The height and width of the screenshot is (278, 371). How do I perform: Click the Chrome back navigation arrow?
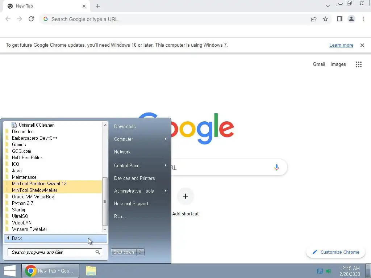coord(8,19)
